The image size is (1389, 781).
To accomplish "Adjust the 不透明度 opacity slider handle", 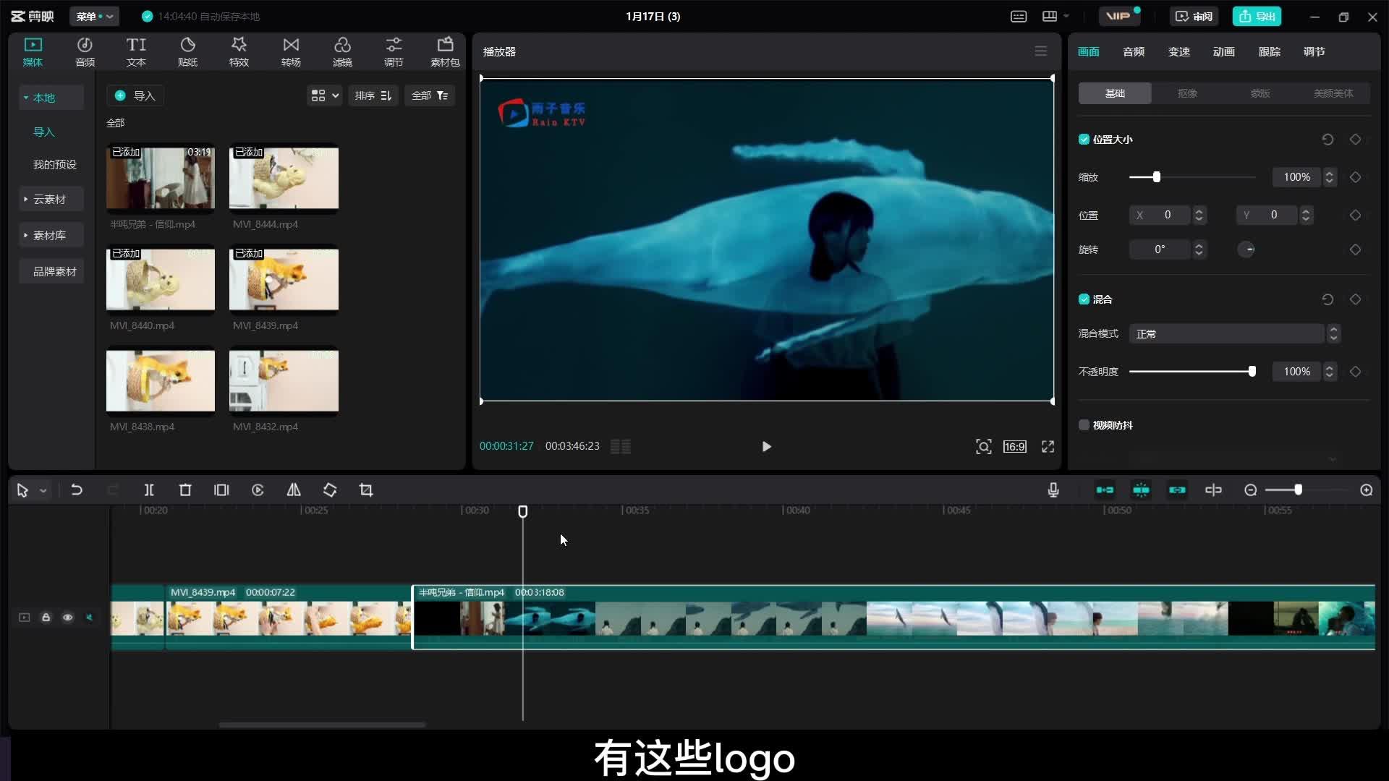I will click(1252, 372).
